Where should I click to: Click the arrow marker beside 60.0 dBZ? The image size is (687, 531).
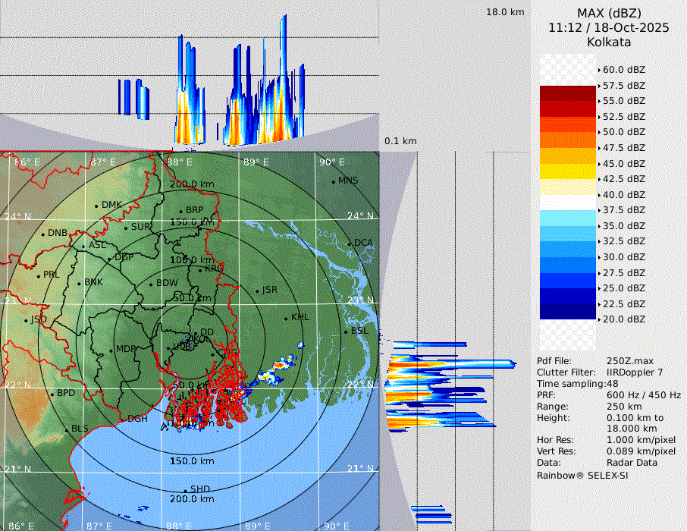600,70
